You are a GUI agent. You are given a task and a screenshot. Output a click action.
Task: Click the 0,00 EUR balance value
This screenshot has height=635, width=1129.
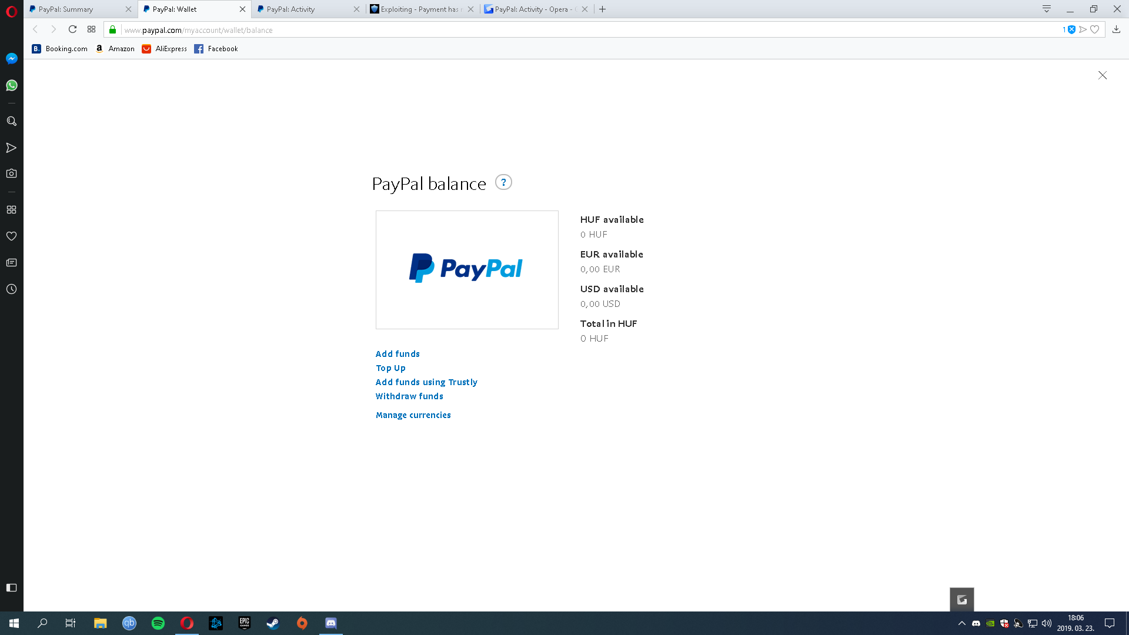pos(600,269)
